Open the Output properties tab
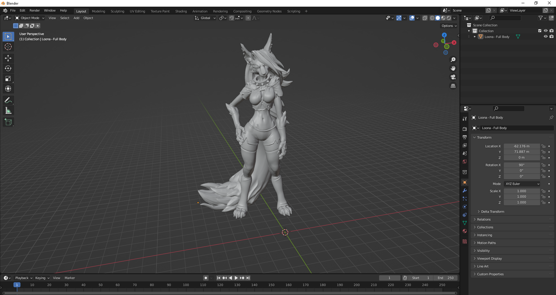This screenshot has height=295, width=556. (465, 137)
